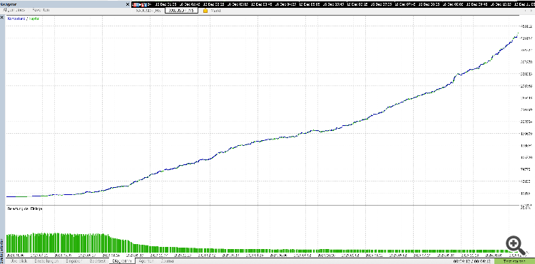Click the green Test starten button
The width and height of the screenshot is (535, 264).
[x=514, y=261]
